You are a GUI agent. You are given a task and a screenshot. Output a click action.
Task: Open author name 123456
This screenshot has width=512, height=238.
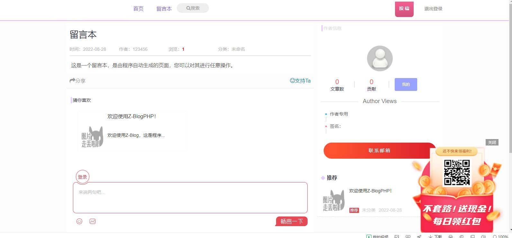pos(140,49)
